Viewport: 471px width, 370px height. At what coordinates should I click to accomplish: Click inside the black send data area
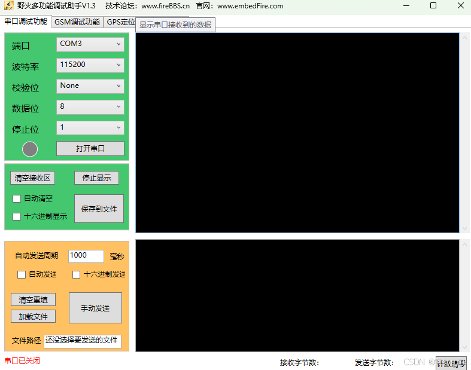pos(297,295)
